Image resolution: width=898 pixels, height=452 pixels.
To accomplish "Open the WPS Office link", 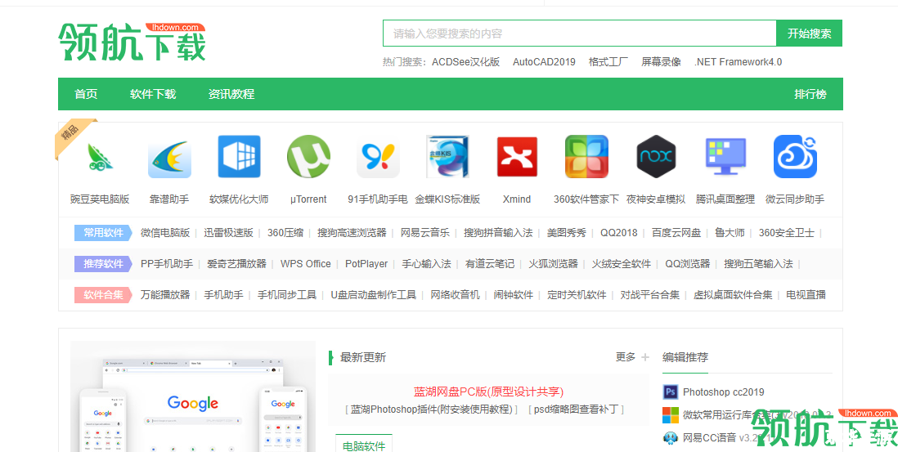I will pyautogui.click(x=306, y=264).
